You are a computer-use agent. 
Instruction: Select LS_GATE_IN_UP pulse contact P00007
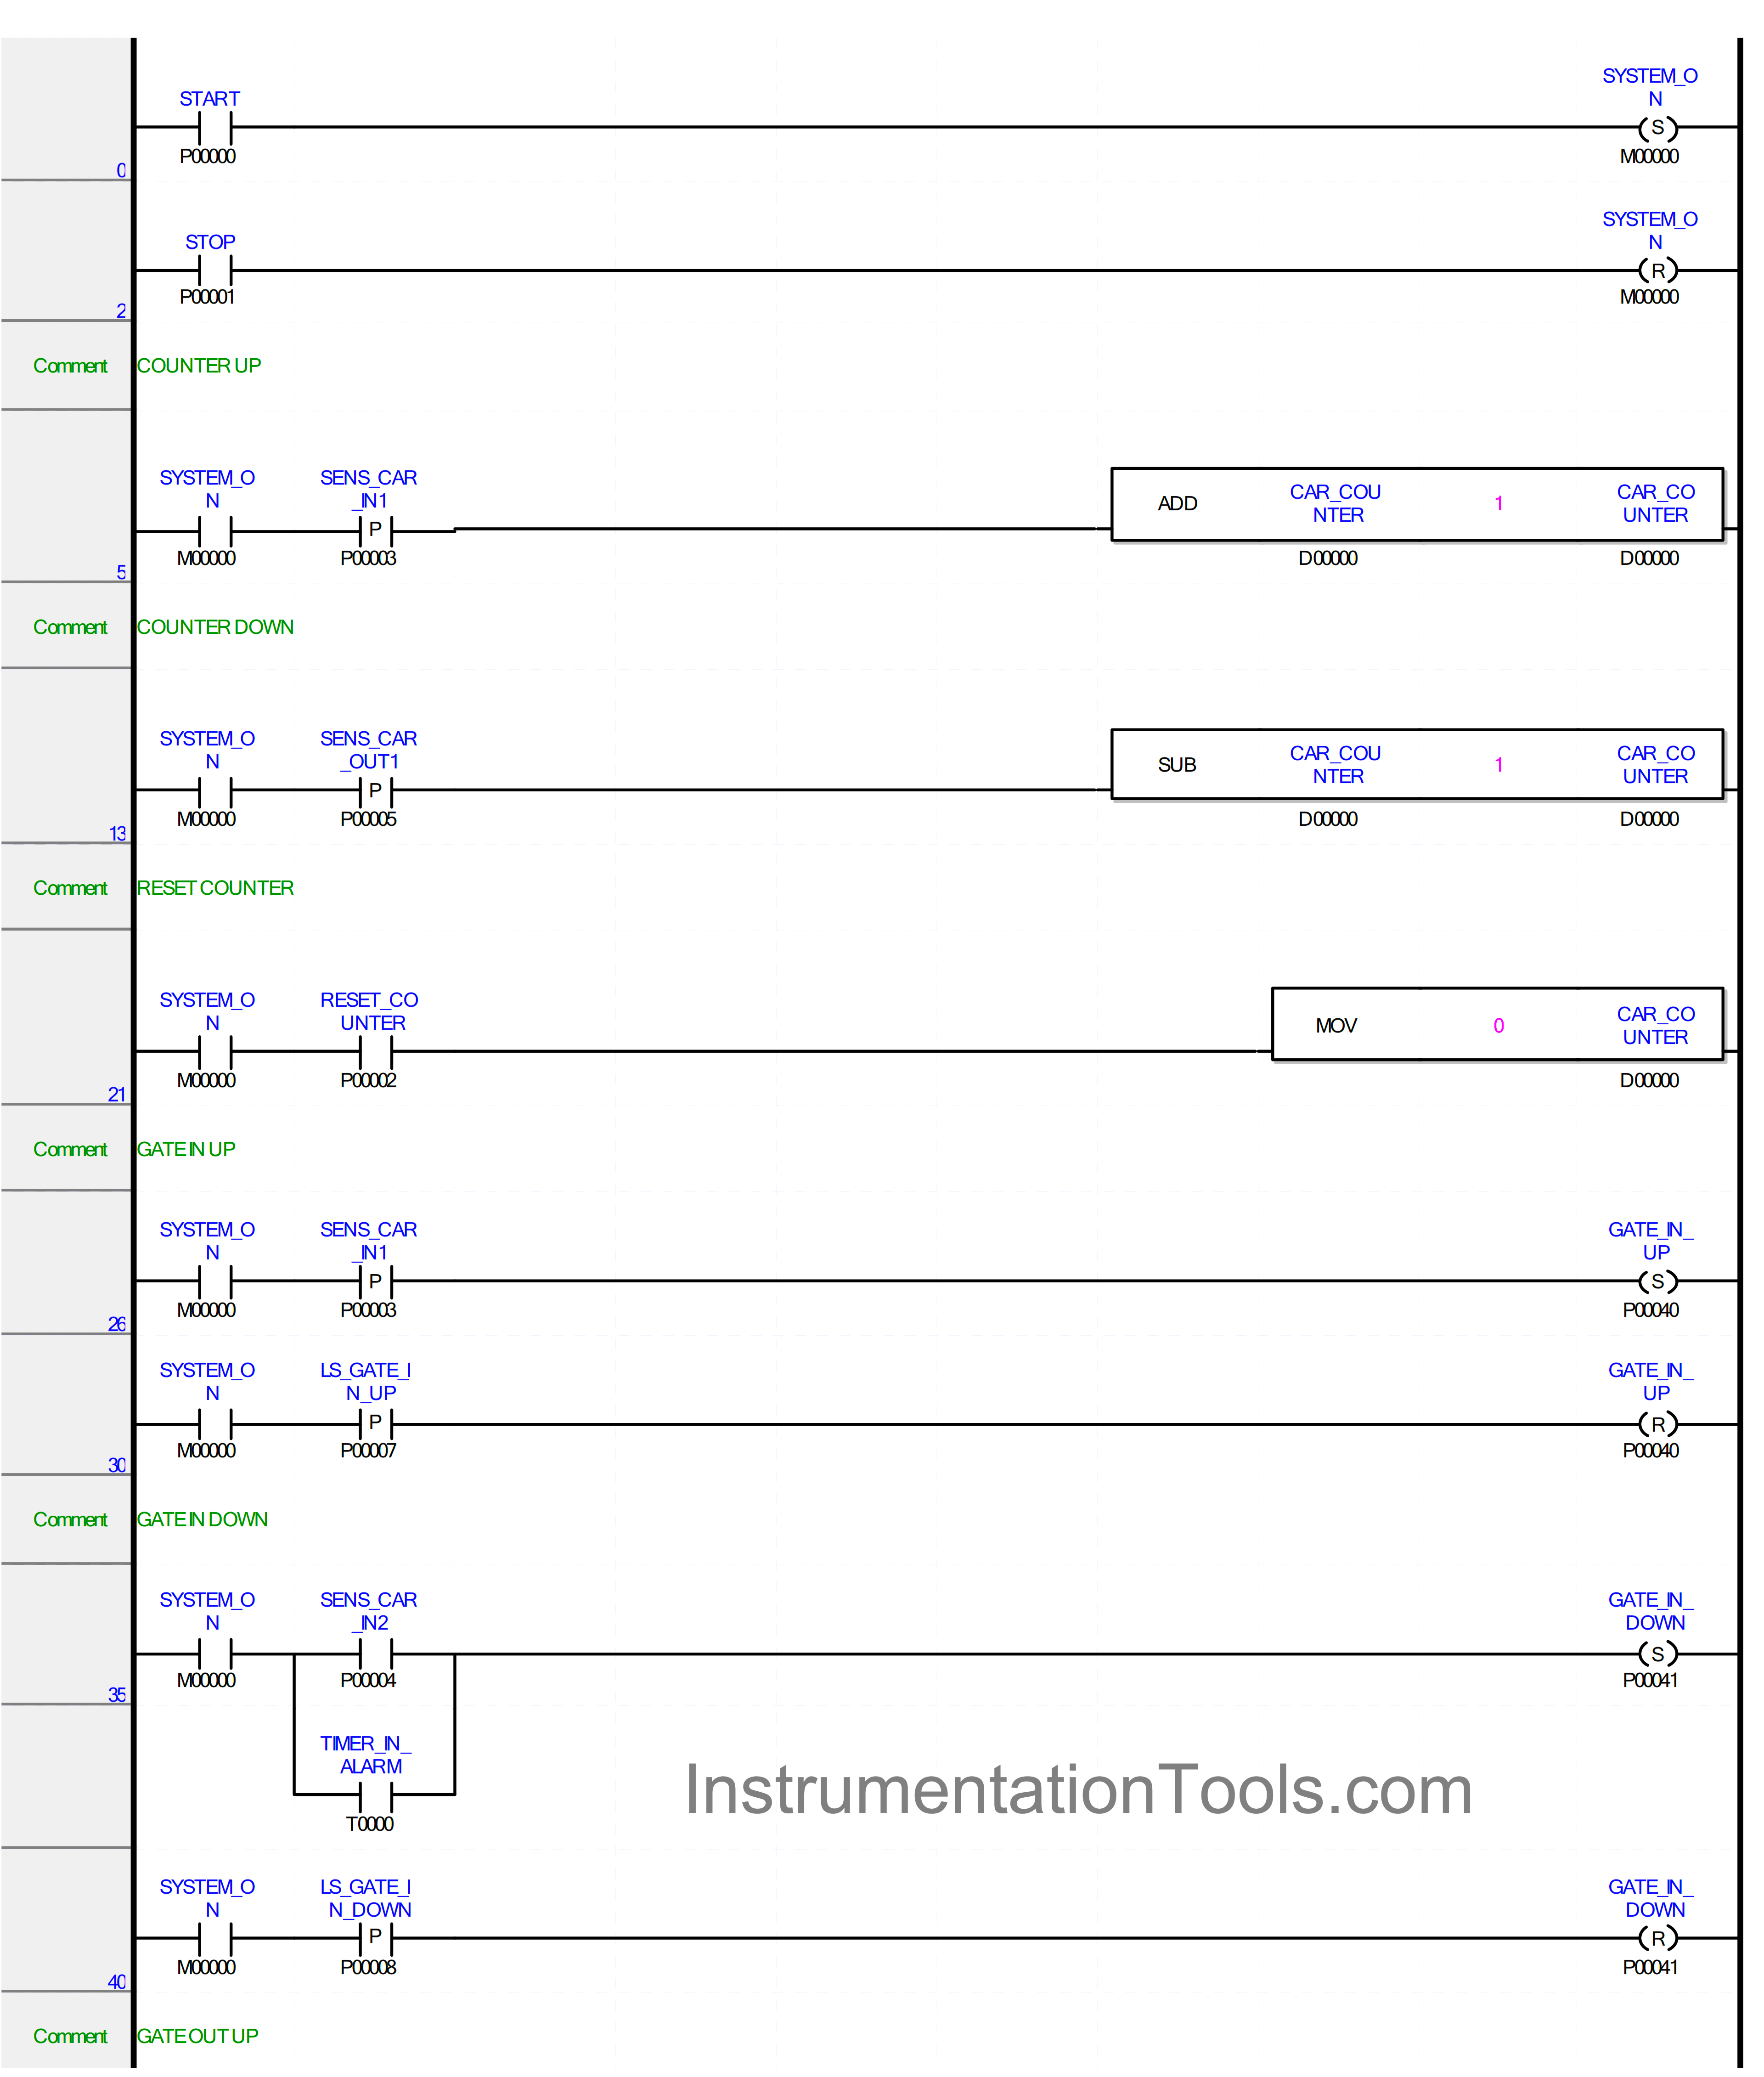[x=375, y=1423]
